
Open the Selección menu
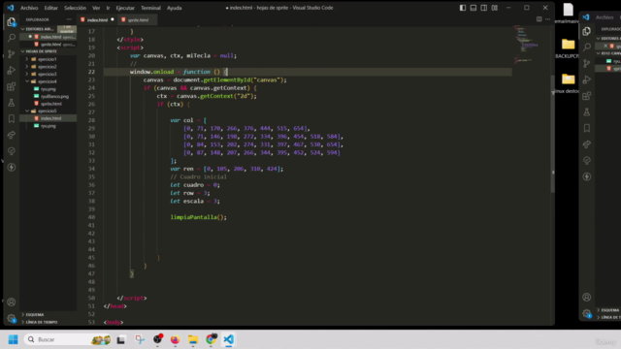click(x=75, y=8)
